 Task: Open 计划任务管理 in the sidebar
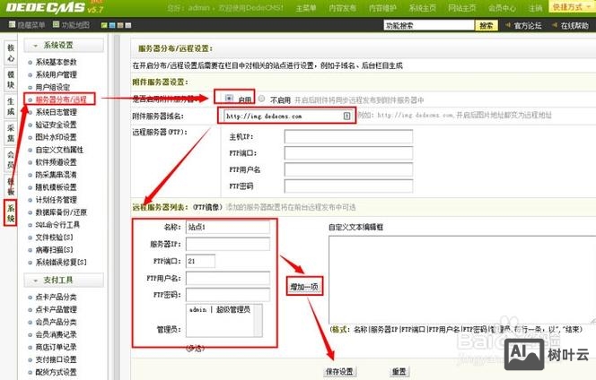pyautogui.click(x=57, y=200)
